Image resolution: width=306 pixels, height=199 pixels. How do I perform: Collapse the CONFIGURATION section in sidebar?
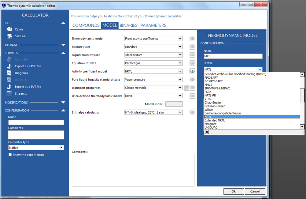click(63, 111)
